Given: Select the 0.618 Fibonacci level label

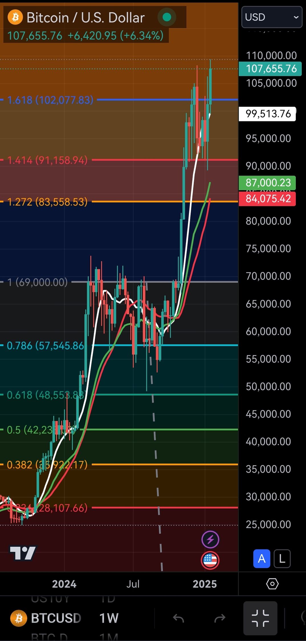Looking at the screenshot, I should [46, 395].
